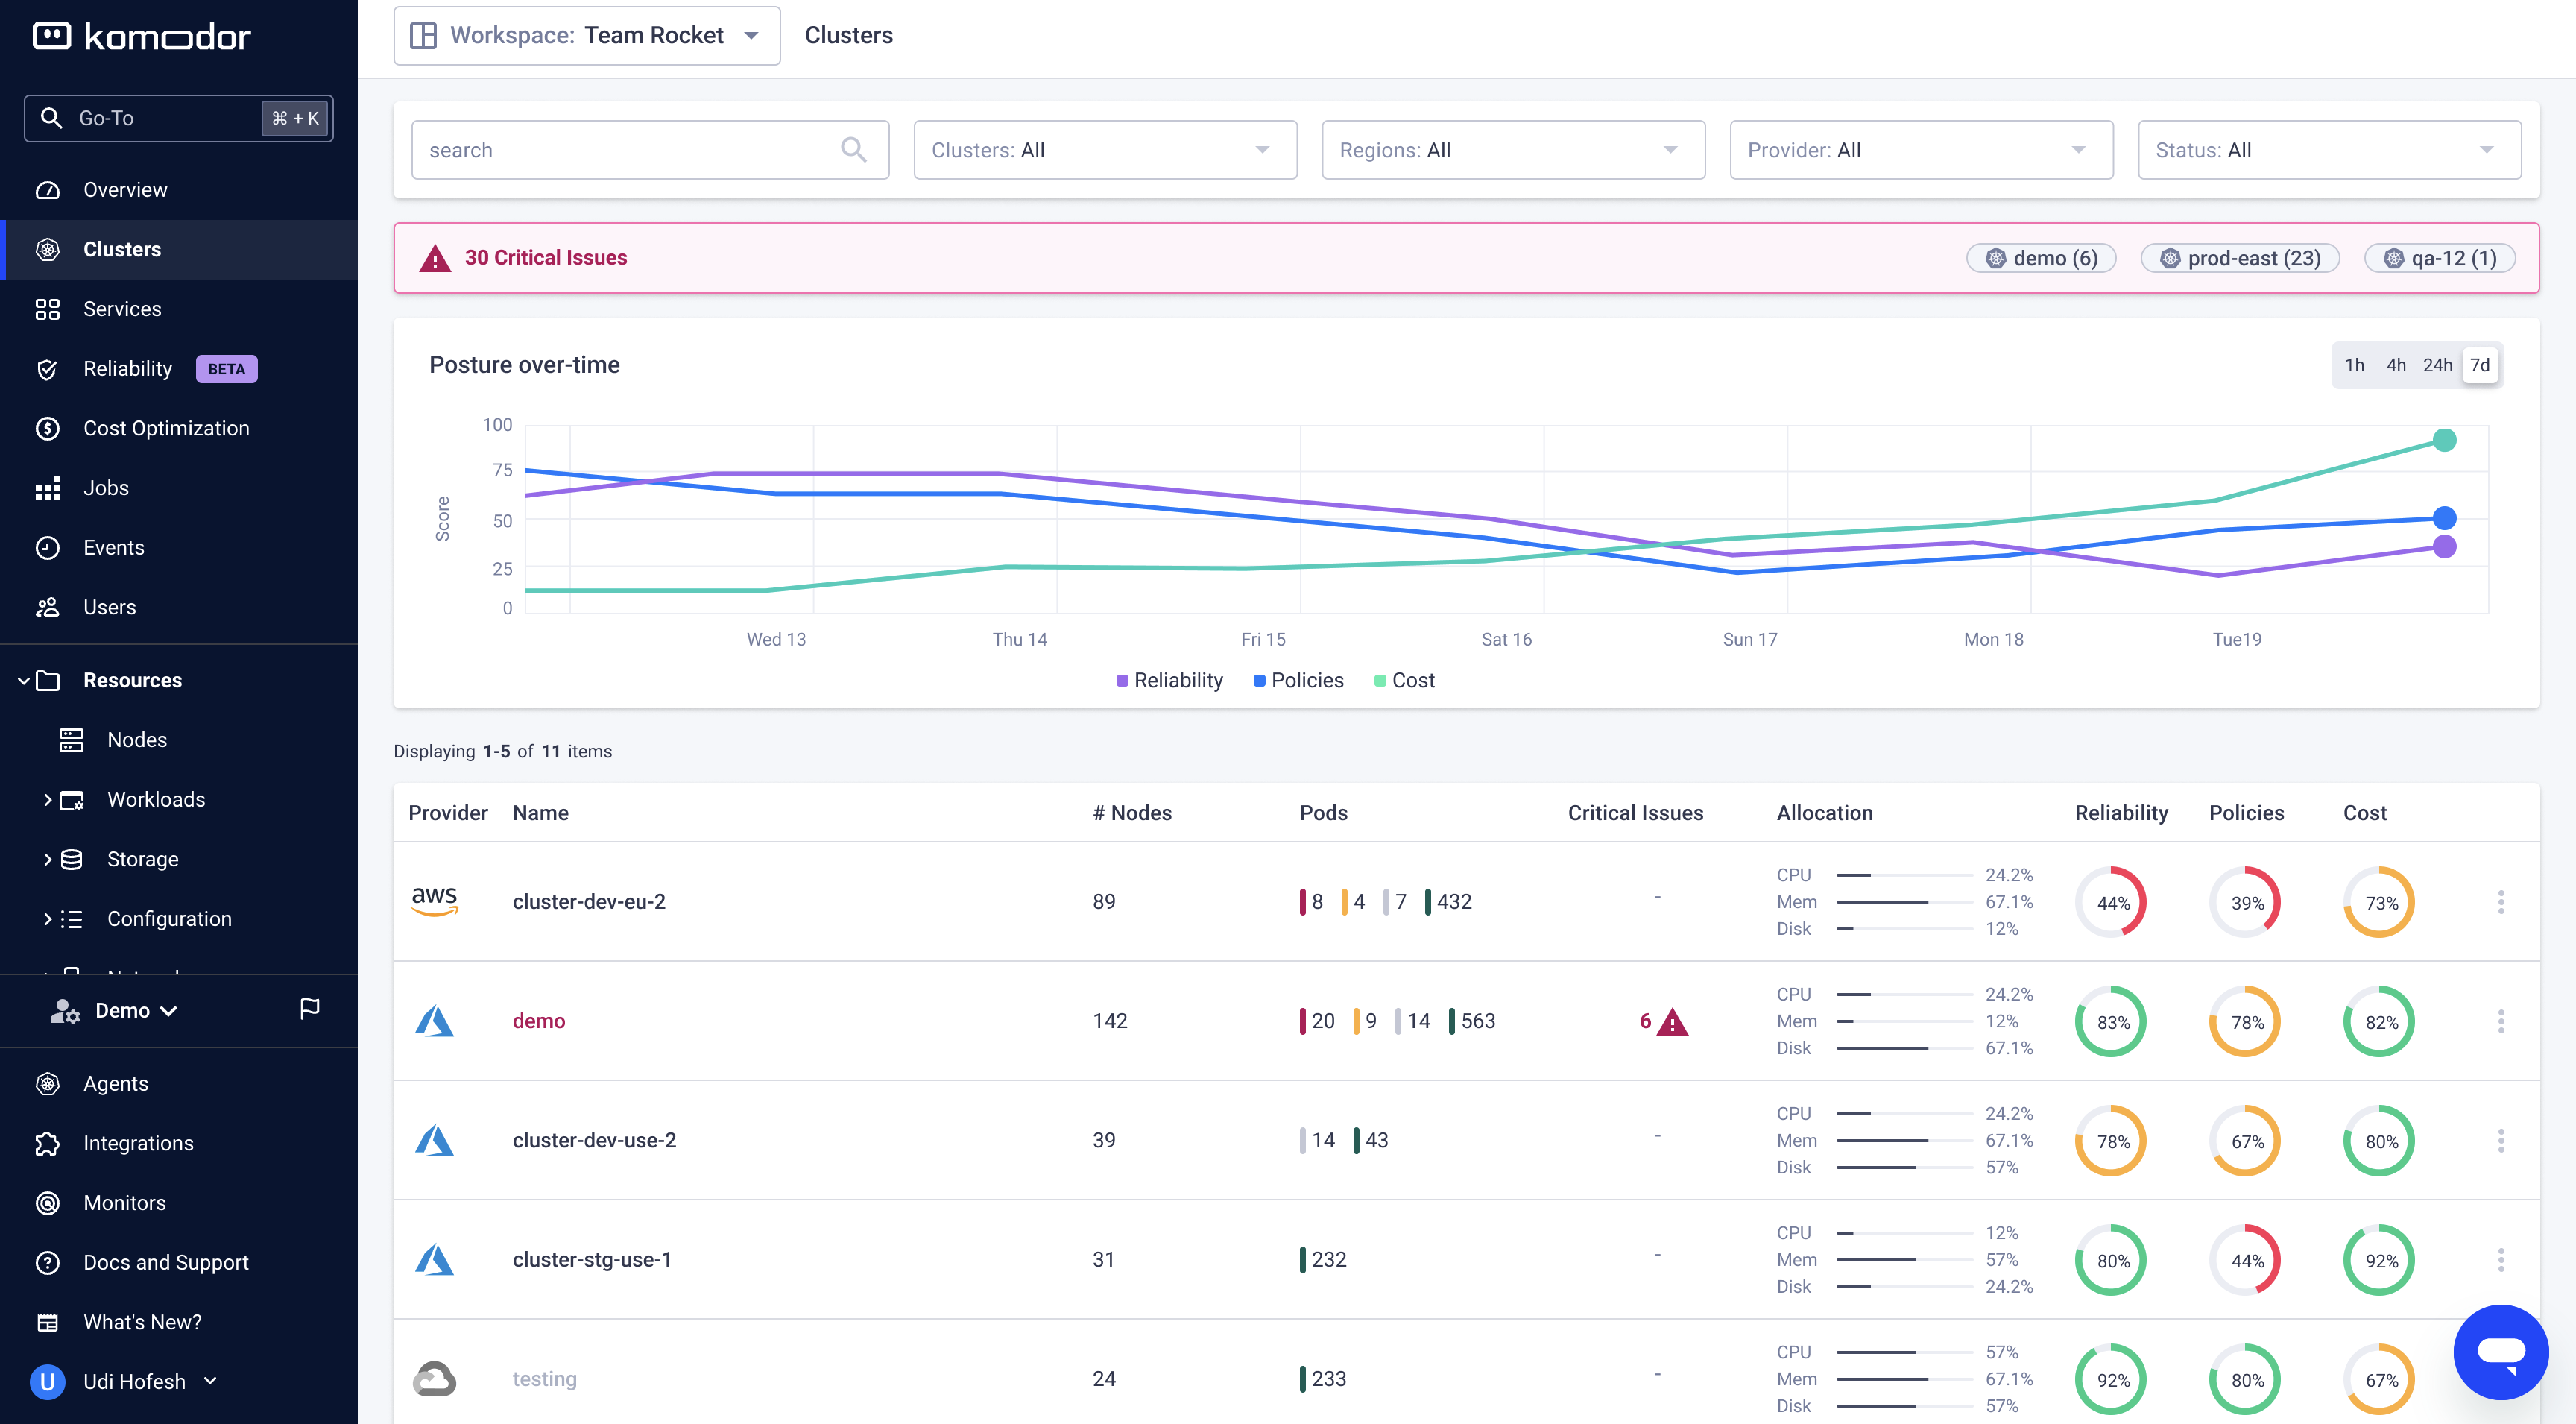2576x1424 pixels.
Task: Click the Reliability score donut for demo cluster
Action: pos(2110,1021)
